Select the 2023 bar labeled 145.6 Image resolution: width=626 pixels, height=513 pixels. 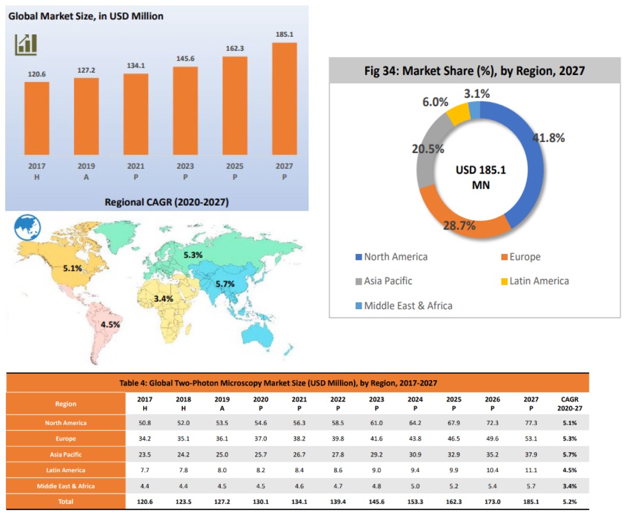185,111
